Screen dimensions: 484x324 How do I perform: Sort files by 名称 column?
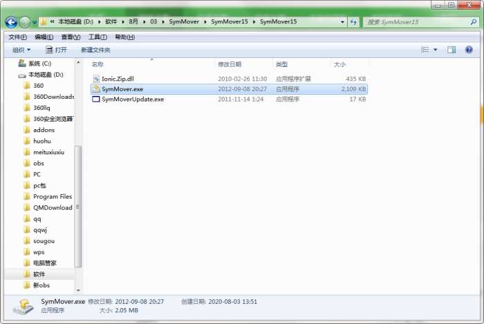97,64
